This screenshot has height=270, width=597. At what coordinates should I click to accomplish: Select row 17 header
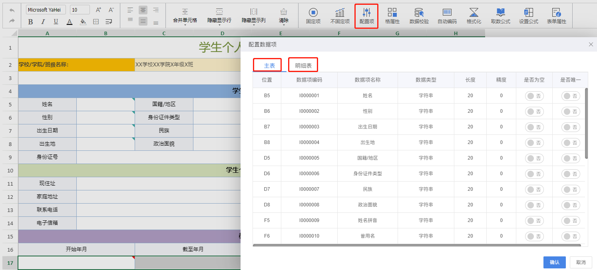pyautogui.click(x=10, y=263)
